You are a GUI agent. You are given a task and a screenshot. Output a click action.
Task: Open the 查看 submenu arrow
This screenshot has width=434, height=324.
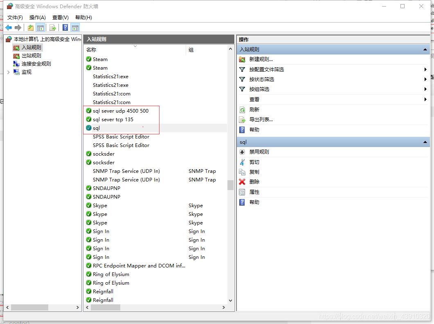click(x=425, y=100)
